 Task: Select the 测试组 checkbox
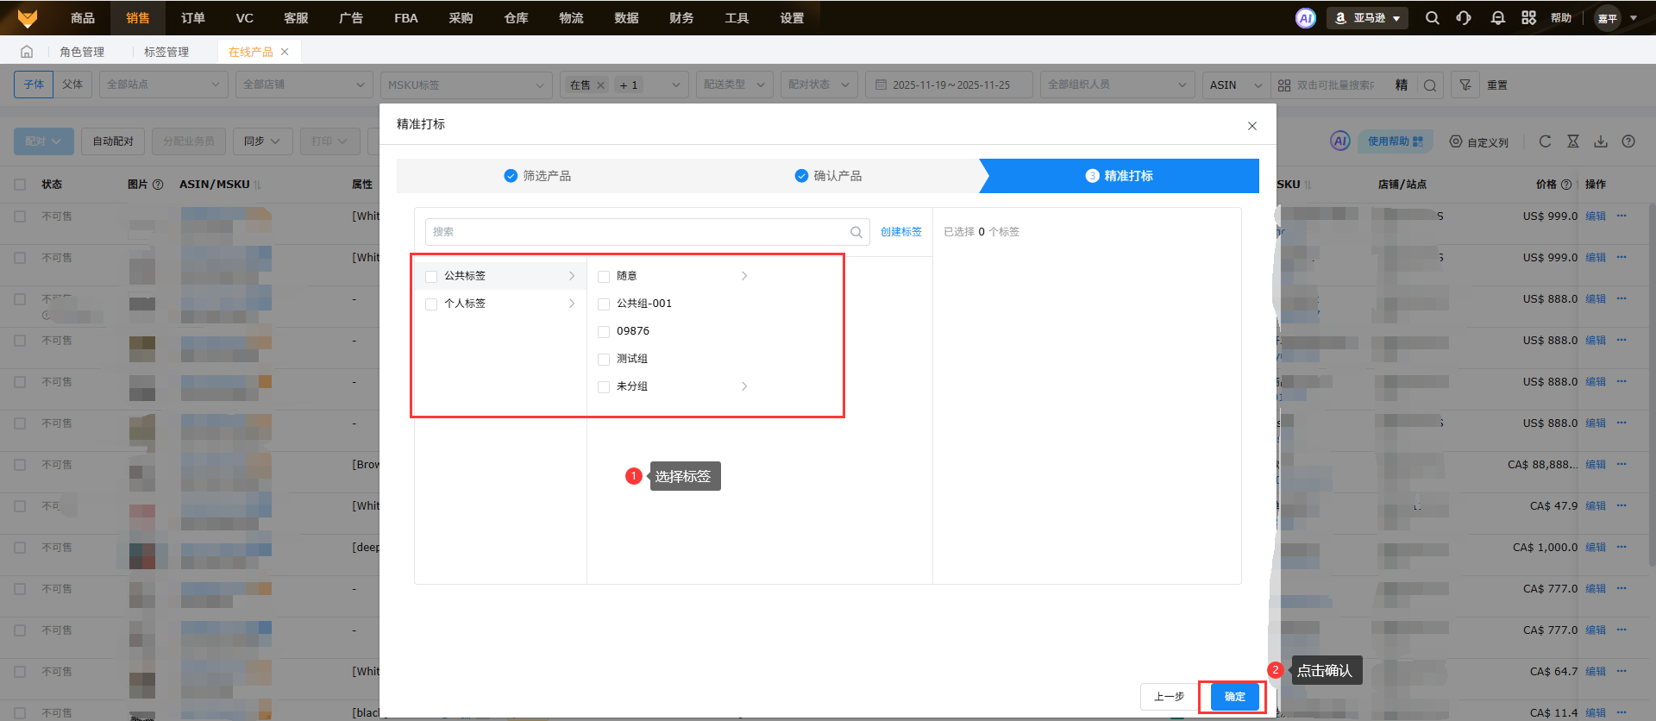604,360
